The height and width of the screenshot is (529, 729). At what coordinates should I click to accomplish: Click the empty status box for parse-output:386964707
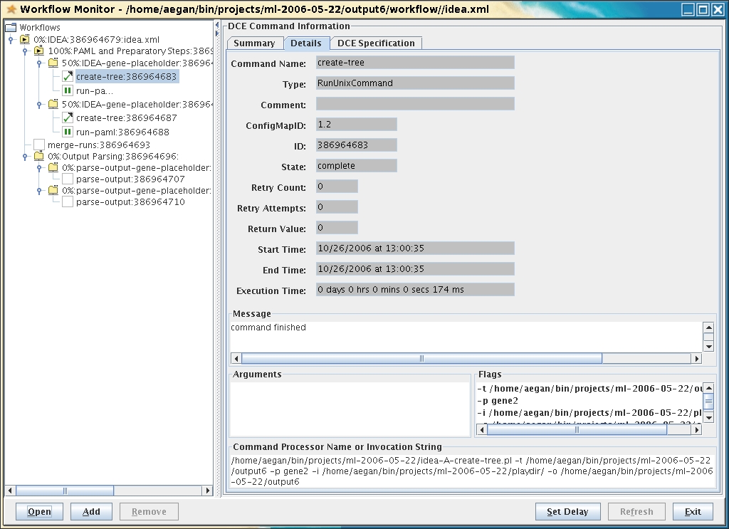pos(68,179)
